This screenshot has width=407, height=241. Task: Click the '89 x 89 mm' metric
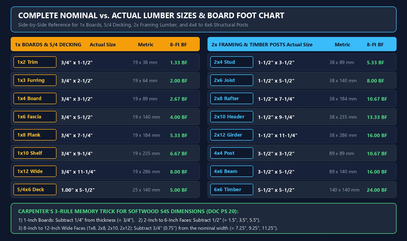click(342, 153)
